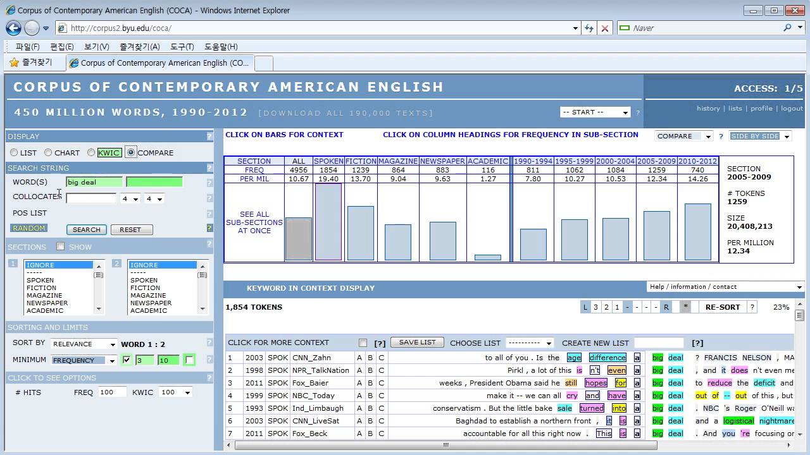Click the CREATE NEW LIST text field
The height and width of the screenshot is (455, 810).
[x=659, y=343]
